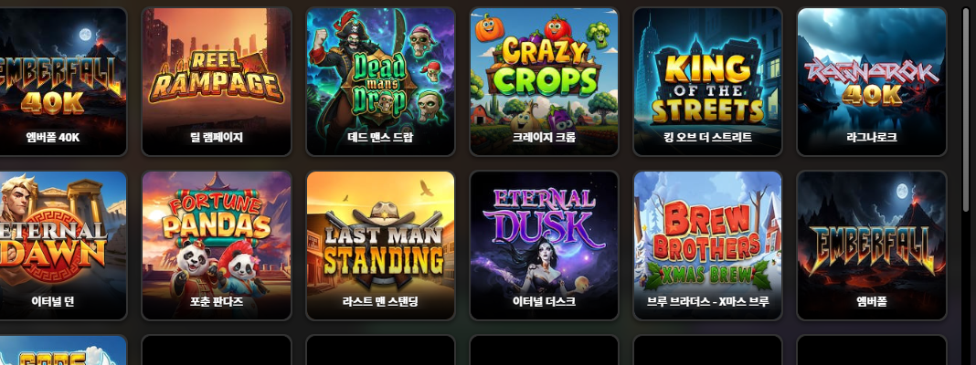This screenshot has height=365, width=976.
Task: Click the 크레이지 크롭 caption text
Action: (x=544, y=138)
